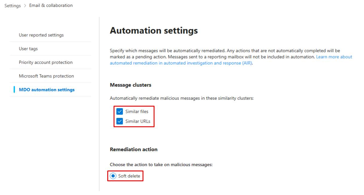364x195 pixels.
Task: Click the Remediation action heading
Action: (x=133, y=149)
